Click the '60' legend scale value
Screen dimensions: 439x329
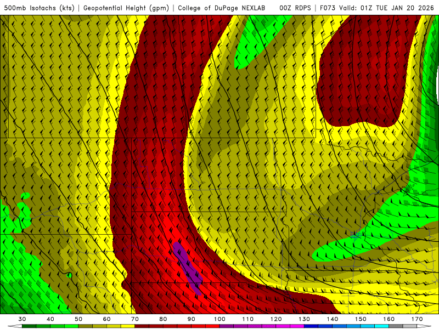coord(106,319)
